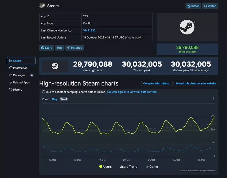The image size is (227, 178).
Task: Click the Steam logo icon beside the title
Action: pyautogui.click(x=42, y=6)
